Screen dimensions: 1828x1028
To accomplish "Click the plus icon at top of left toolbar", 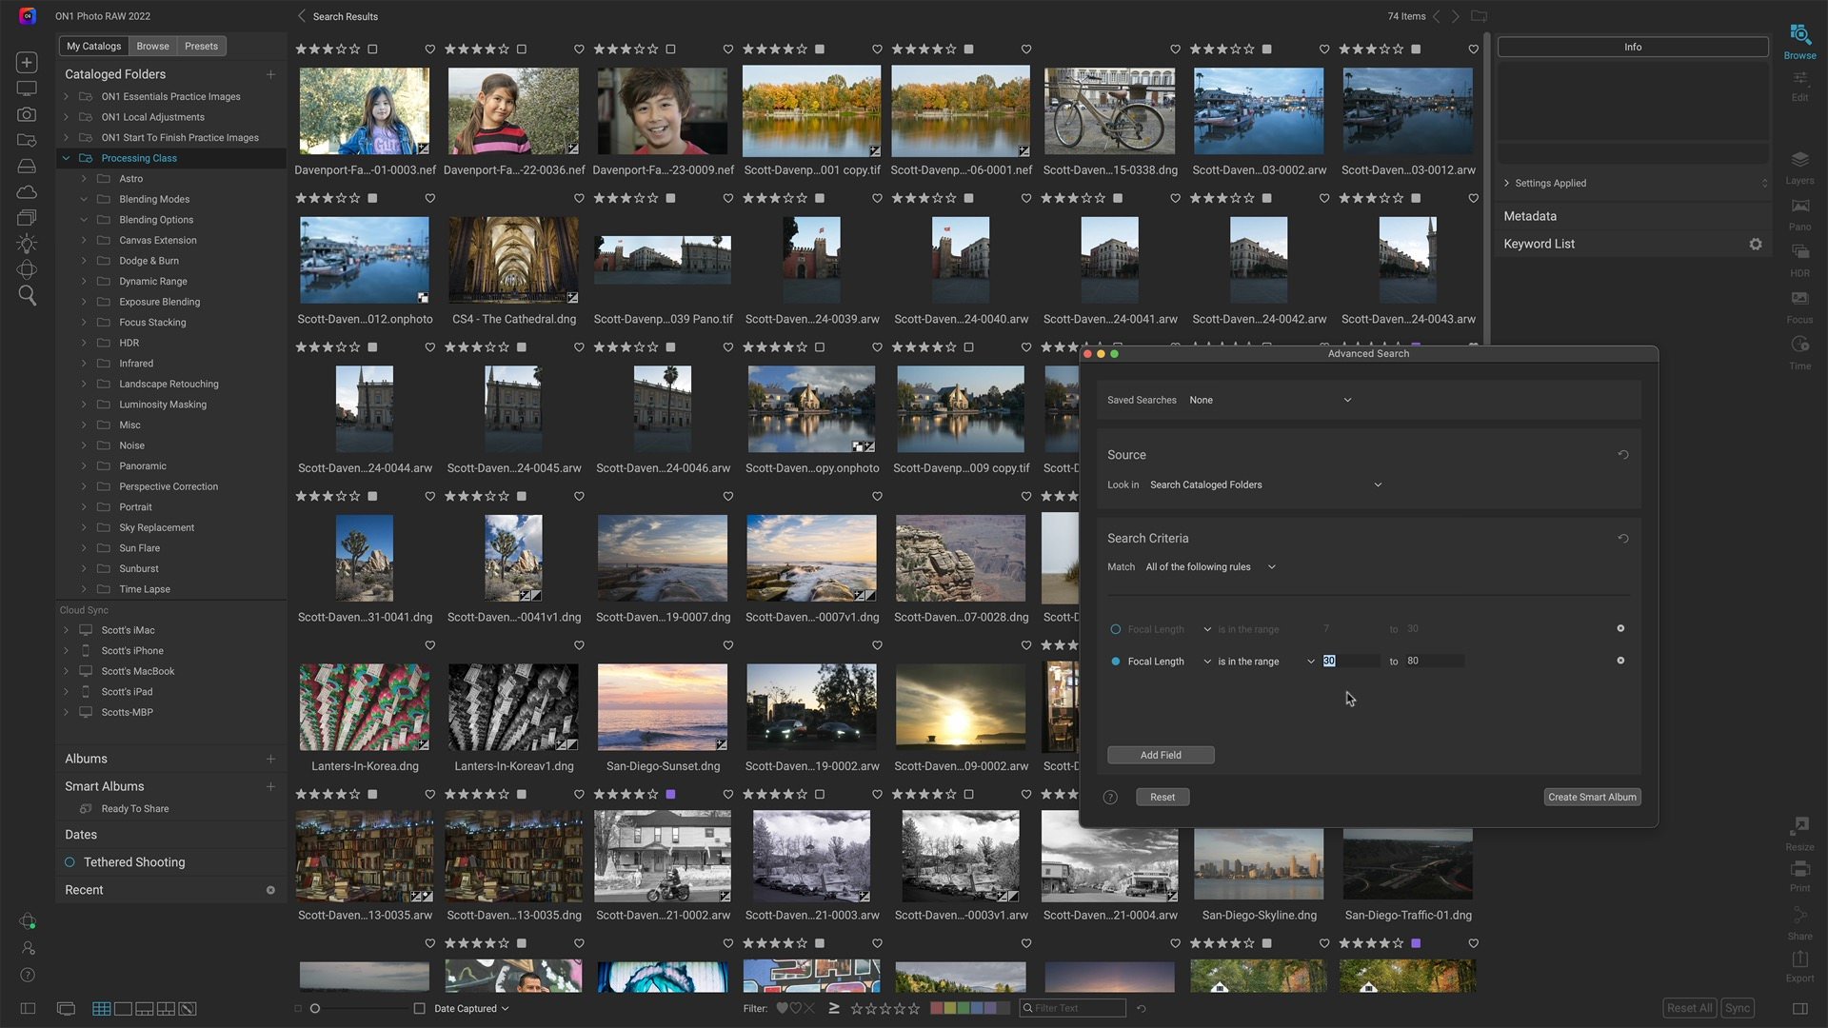I will point(28,62).
